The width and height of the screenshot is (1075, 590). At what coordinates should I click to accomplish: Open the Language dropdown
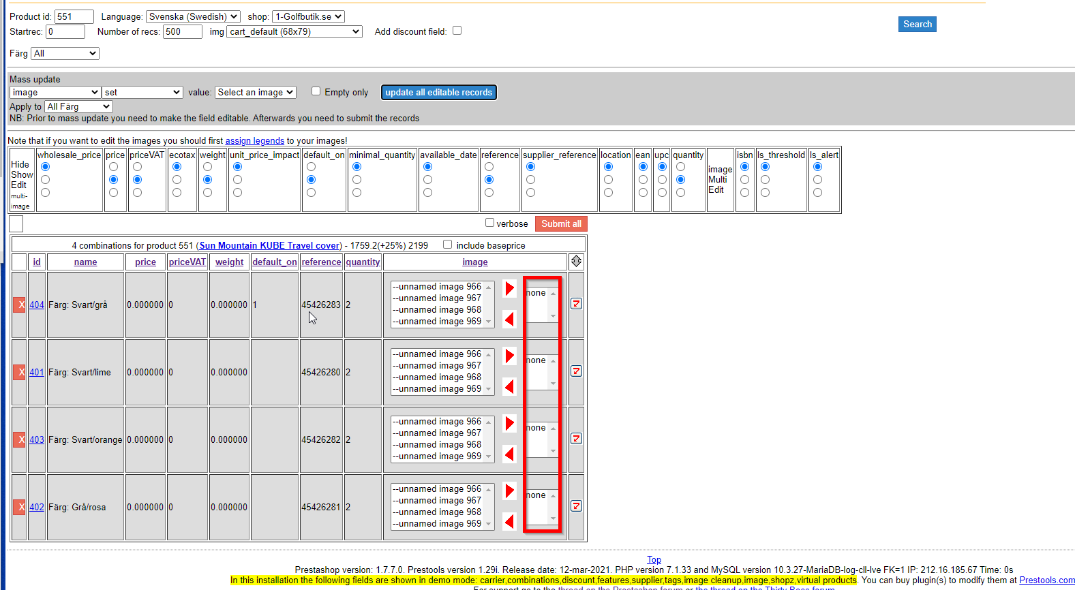pyautogui.click(x=193, y=16)
